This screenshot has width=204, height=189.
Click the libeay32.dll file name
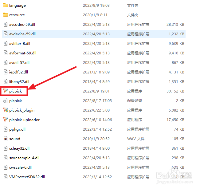click(19, 82)
